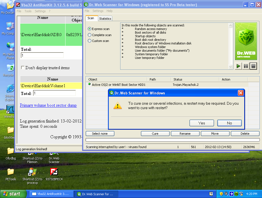262x198 pixels.
Task: Open the Ollydbg desktop folder
Action: [x=11, y=151]
